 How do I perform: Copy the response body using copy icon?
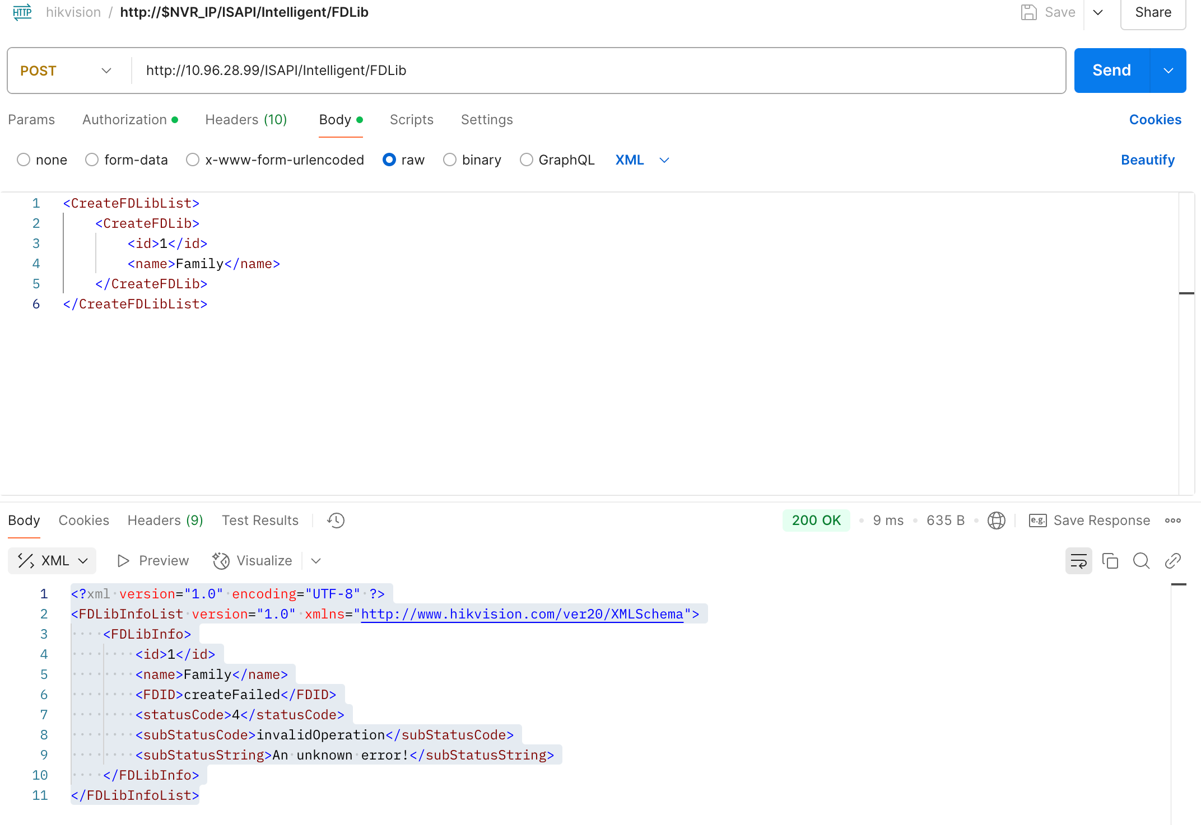(1110, 560)
